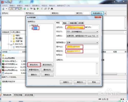This screenshot has width=128, height=102.
Task: Switch to the 字符集 tab
Action: [x=81, y=23]
